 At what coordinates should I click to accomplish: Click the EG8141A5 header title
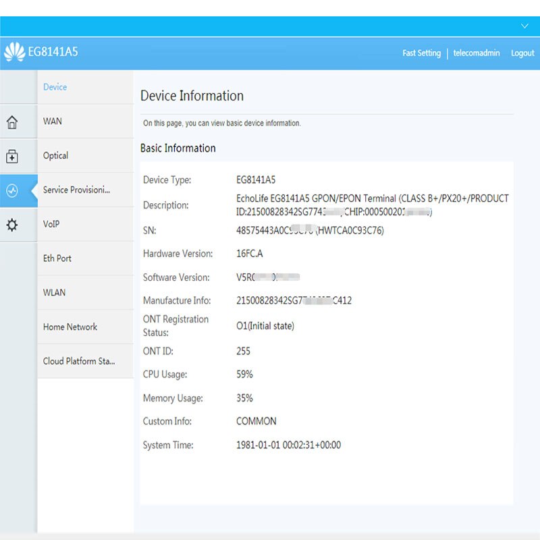point(53,52)
